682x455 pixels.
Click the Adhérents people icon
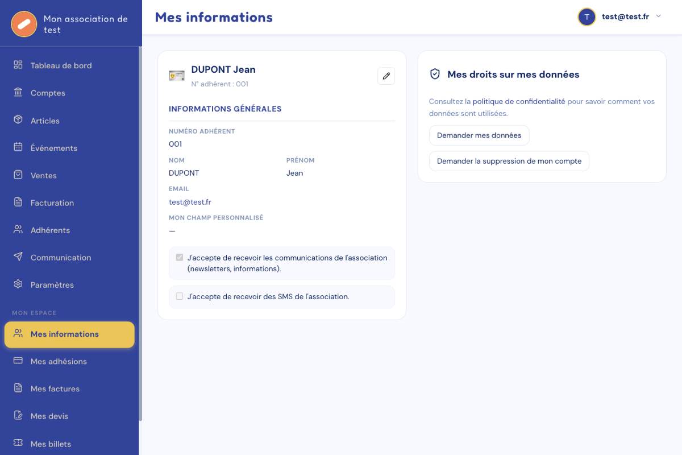[x=18, y=229]
